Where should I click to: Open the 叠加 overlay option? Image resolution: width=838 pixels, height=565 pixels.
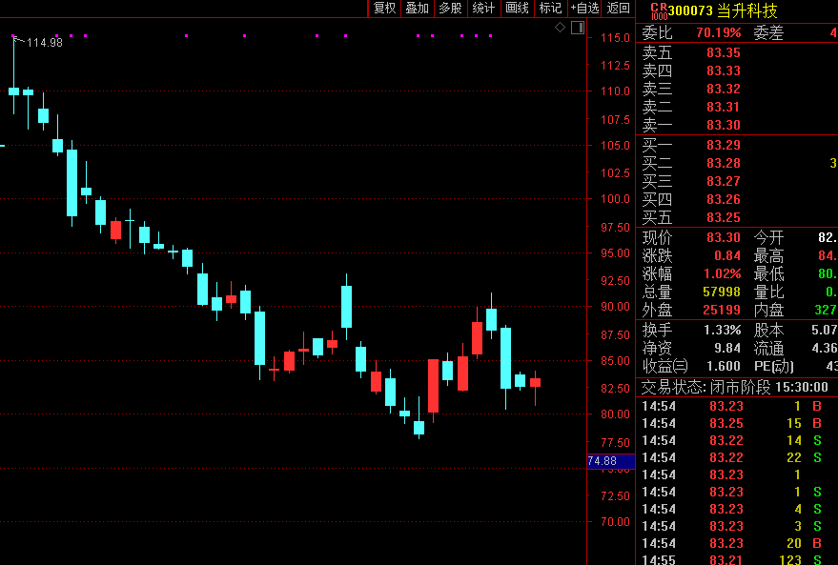click(x=417, y=9)
